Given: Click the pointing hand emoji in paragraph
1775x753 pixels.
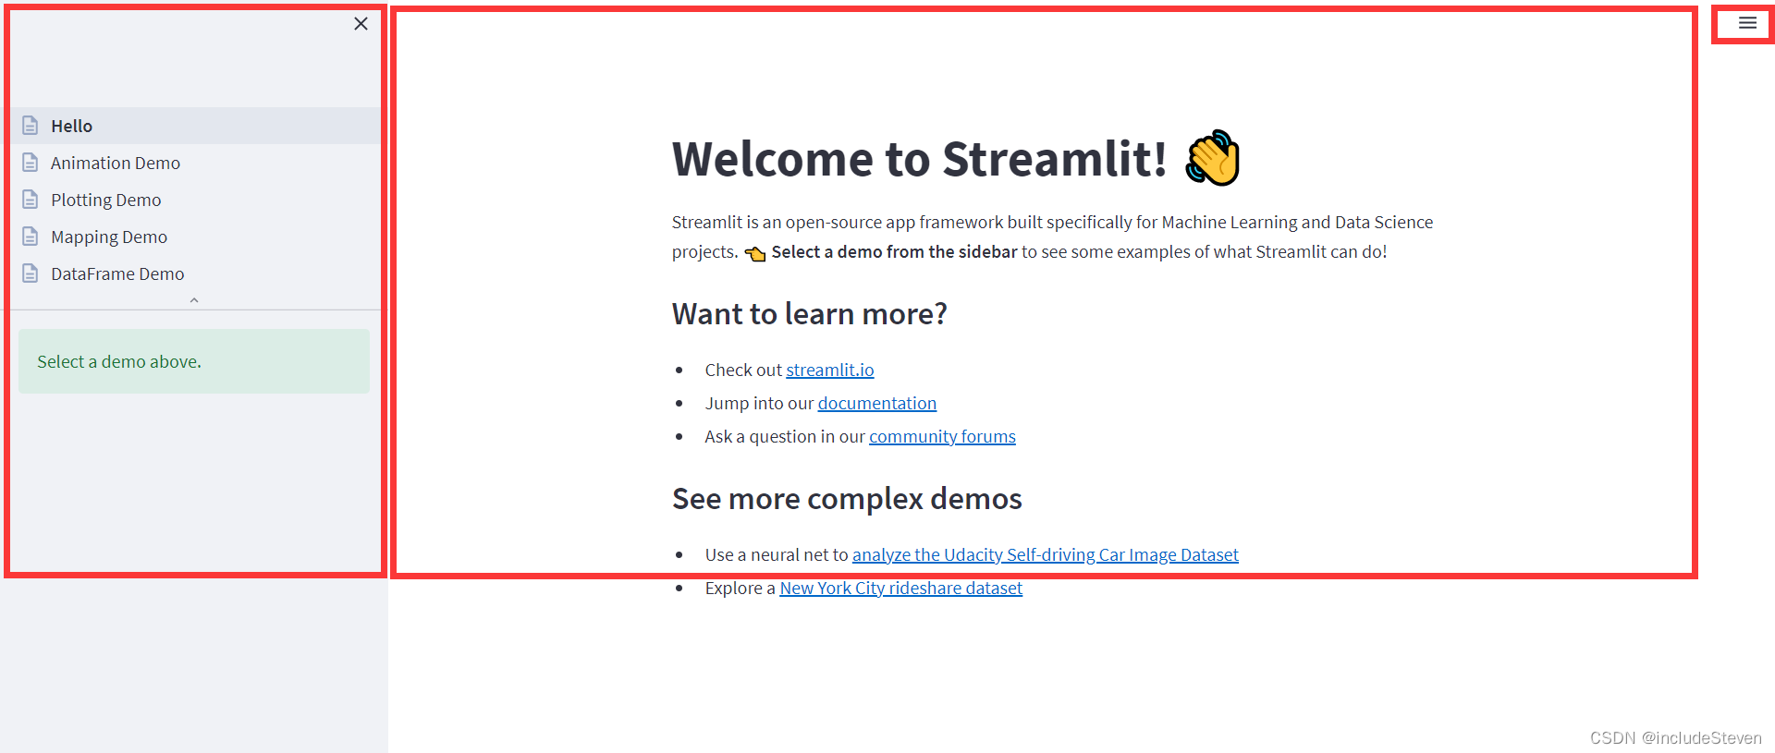Looking at the screenshot, I should (x=755, y=253).
